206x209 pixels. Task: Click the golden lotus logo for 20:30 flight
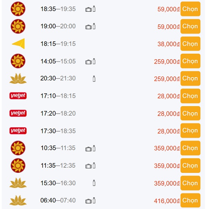pos(18,79)
